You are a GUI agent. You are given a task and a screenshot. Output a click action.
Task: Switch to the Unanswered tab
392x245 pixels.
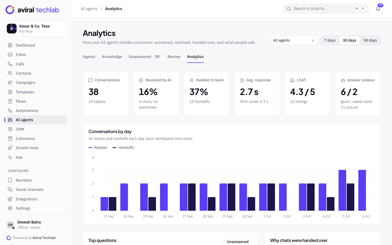pyautogui.click(x=145, y=57)
